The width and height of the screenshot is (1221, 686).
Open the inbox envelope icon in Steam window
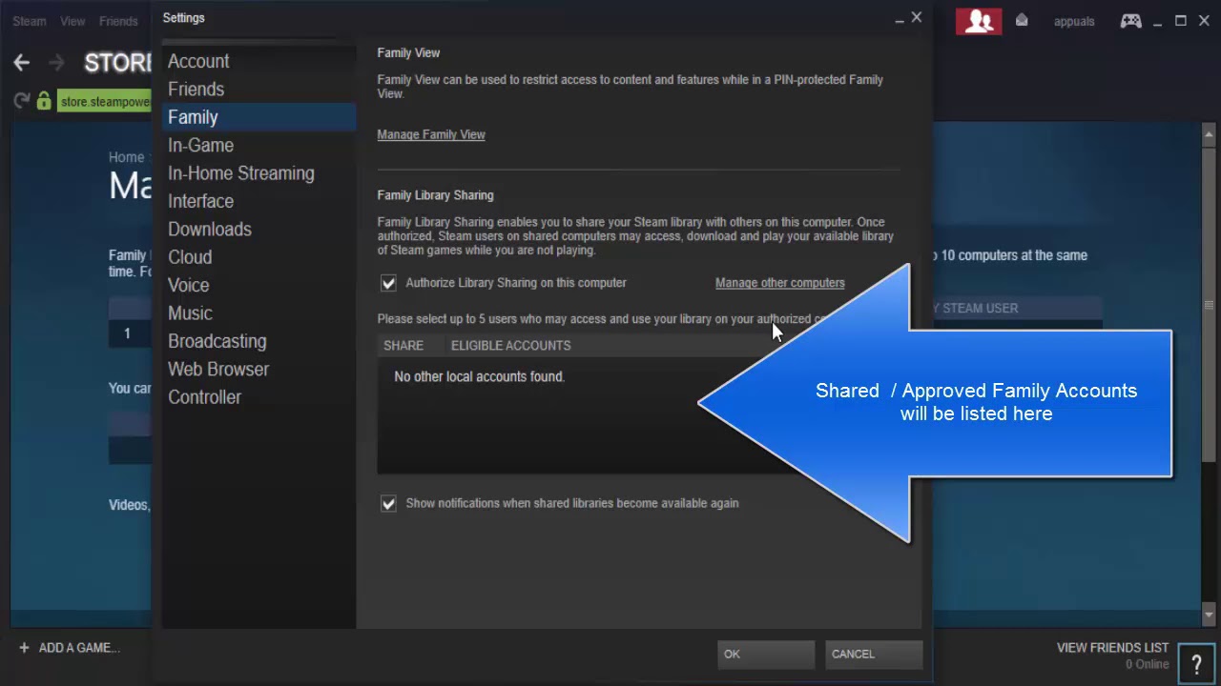tap(1022, 20)
